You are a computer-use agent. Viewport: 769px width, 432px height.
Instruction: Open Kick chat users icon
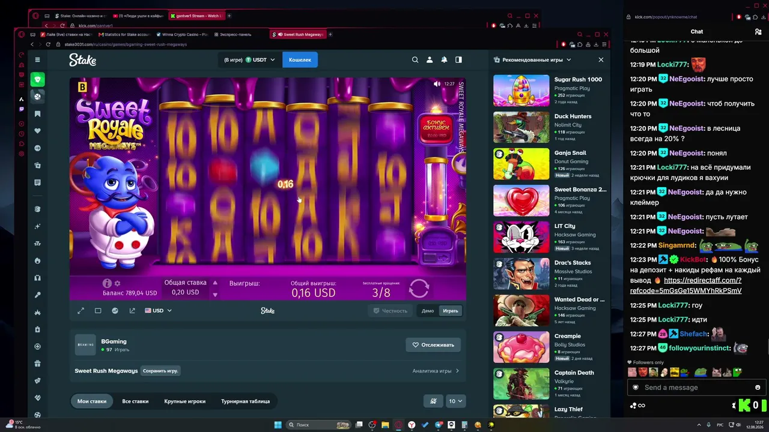click(x=758, y=32)
